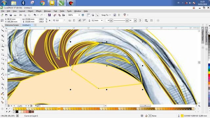This screenshot has height=118, width=210.
Task: Switch to the Untitled-1 tab
Action: click(26, 25)
